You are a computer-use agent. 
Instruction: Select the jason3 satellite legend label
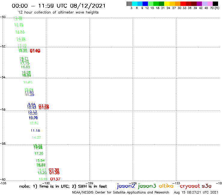tap(147, 186)
